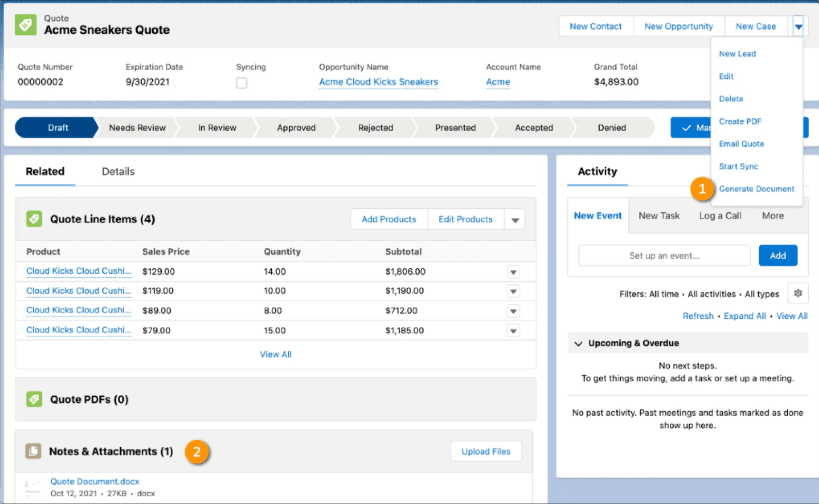819x504 pixels.
Task: Click the green Quote icon in the header
Action: tap(26, 25)
